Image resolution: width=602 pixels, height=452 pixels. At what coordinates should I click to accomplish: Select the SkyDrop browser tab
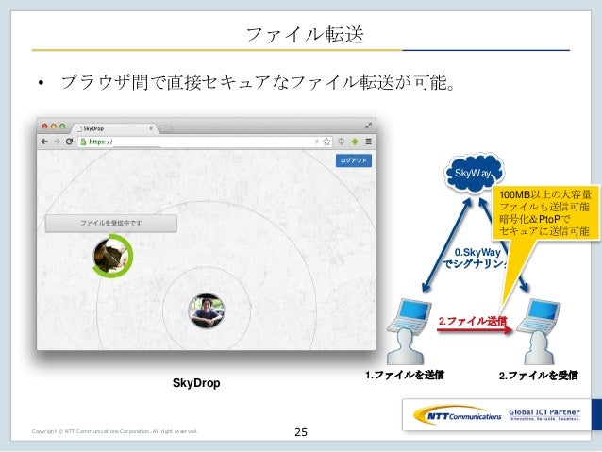[x=114, y=128]
